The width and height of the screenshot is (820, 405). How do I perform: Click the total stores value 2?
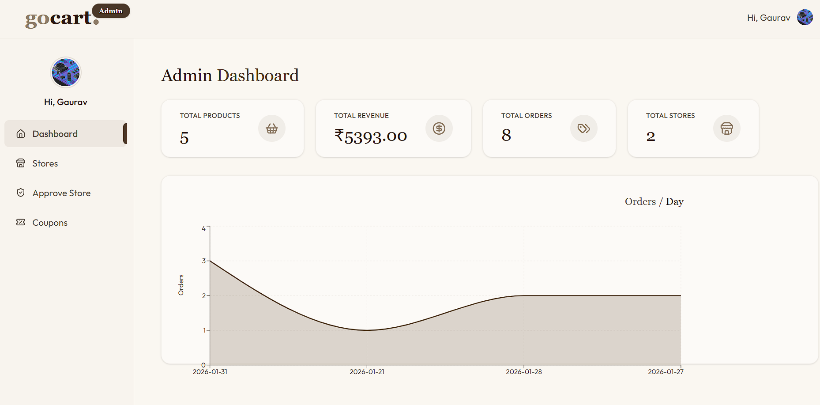[651, 136]
